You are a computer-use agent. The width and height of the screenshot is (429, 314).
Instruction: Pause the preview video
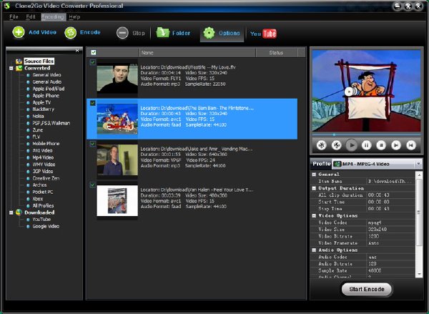coord(366,145)
